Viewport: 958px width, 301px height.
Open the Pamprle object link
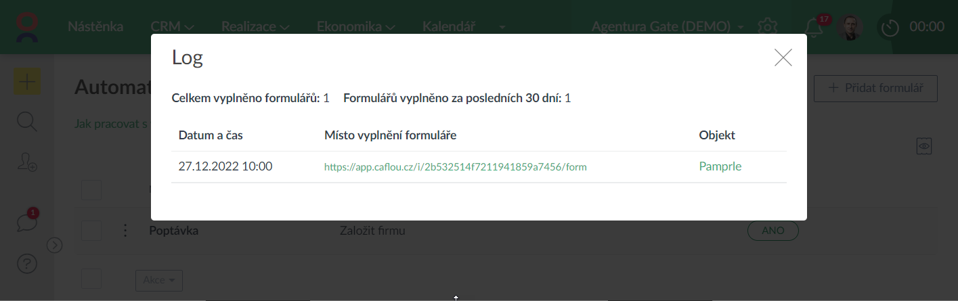coord(720,166)
